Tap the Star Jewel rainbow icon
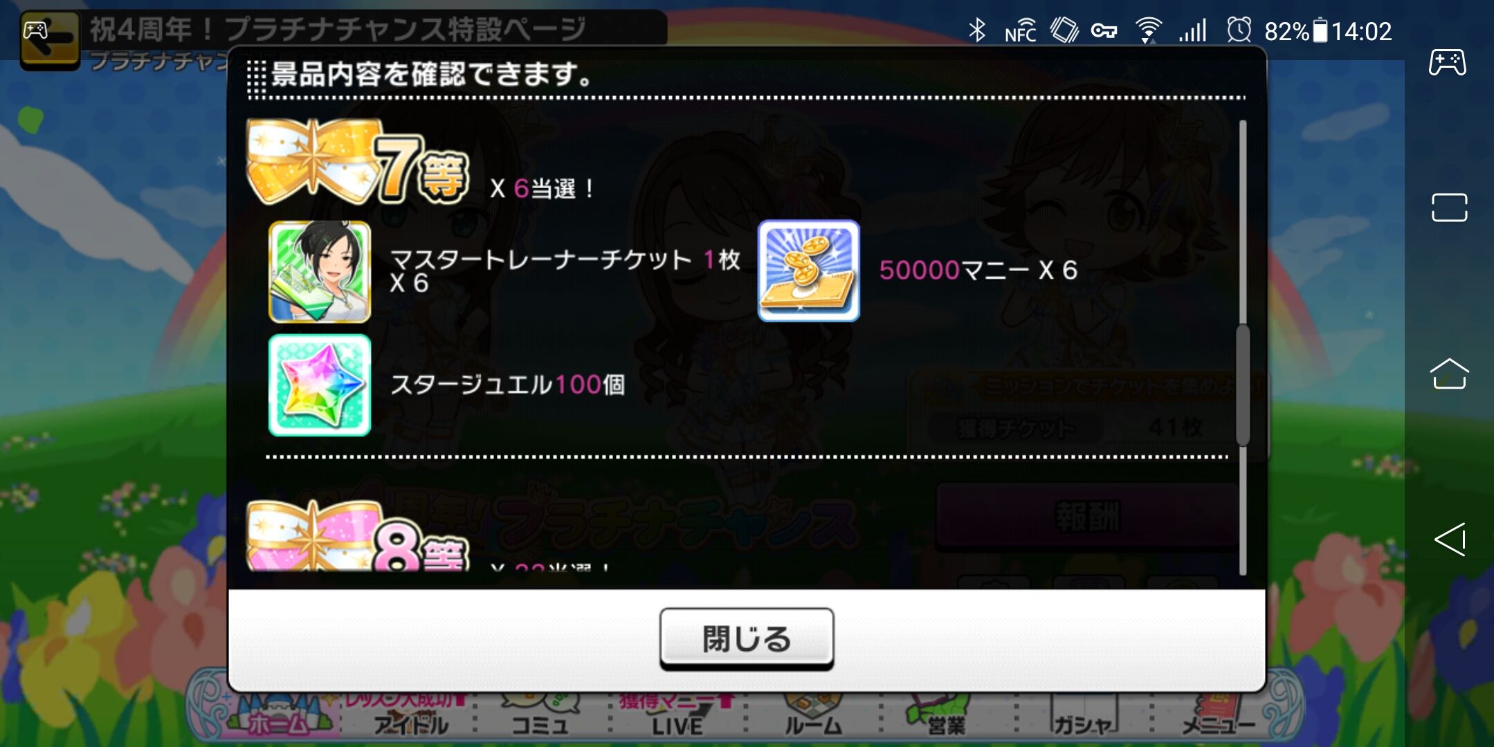 pos(320,385)
